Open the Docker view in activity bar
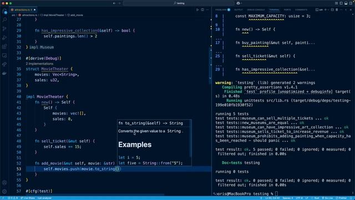This screenshot has width=355, height=200. [4, 73]
